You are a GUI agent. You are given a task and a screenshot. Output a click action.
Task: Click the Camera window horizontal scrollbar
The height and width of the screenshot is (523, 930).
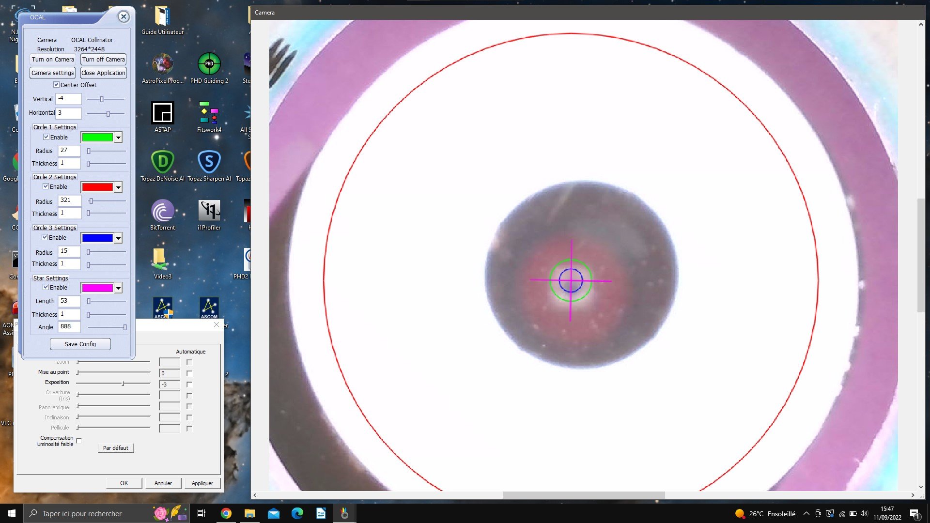[x=584, y=495]
